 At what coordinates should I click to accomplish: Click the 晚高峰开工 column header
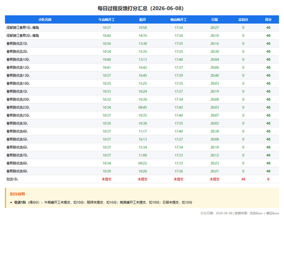pos(178,19)
